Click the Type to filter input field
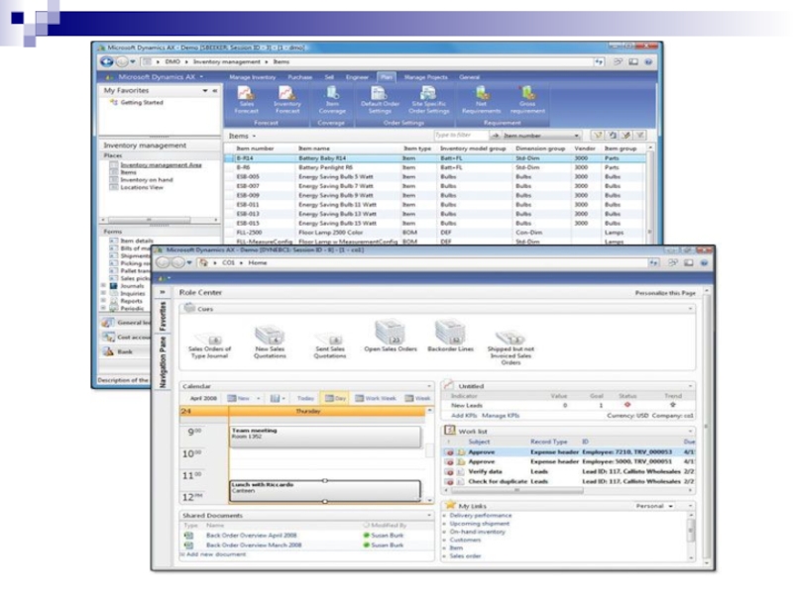The height and width of the screenshot is (594, 793). pyautogui.click(x=461, y=136)
